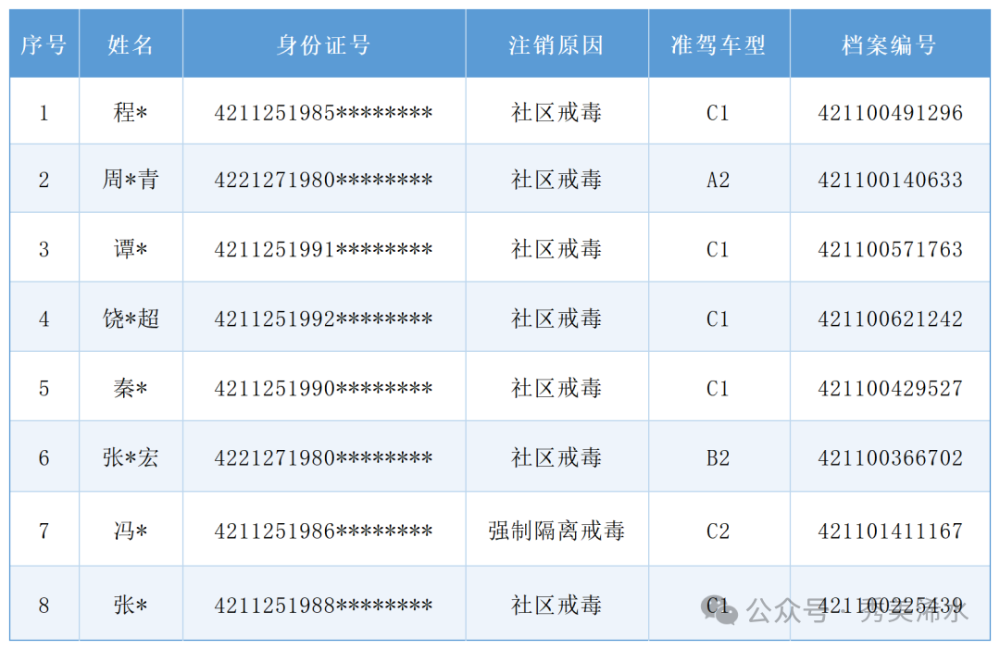Click the C2 license type cell

pyautogui.click(x=719, y=531)
